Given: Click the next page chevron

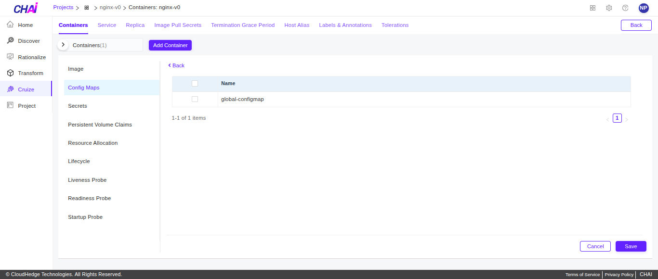Looking at the screenshot, I should click(x=626, y=118).
